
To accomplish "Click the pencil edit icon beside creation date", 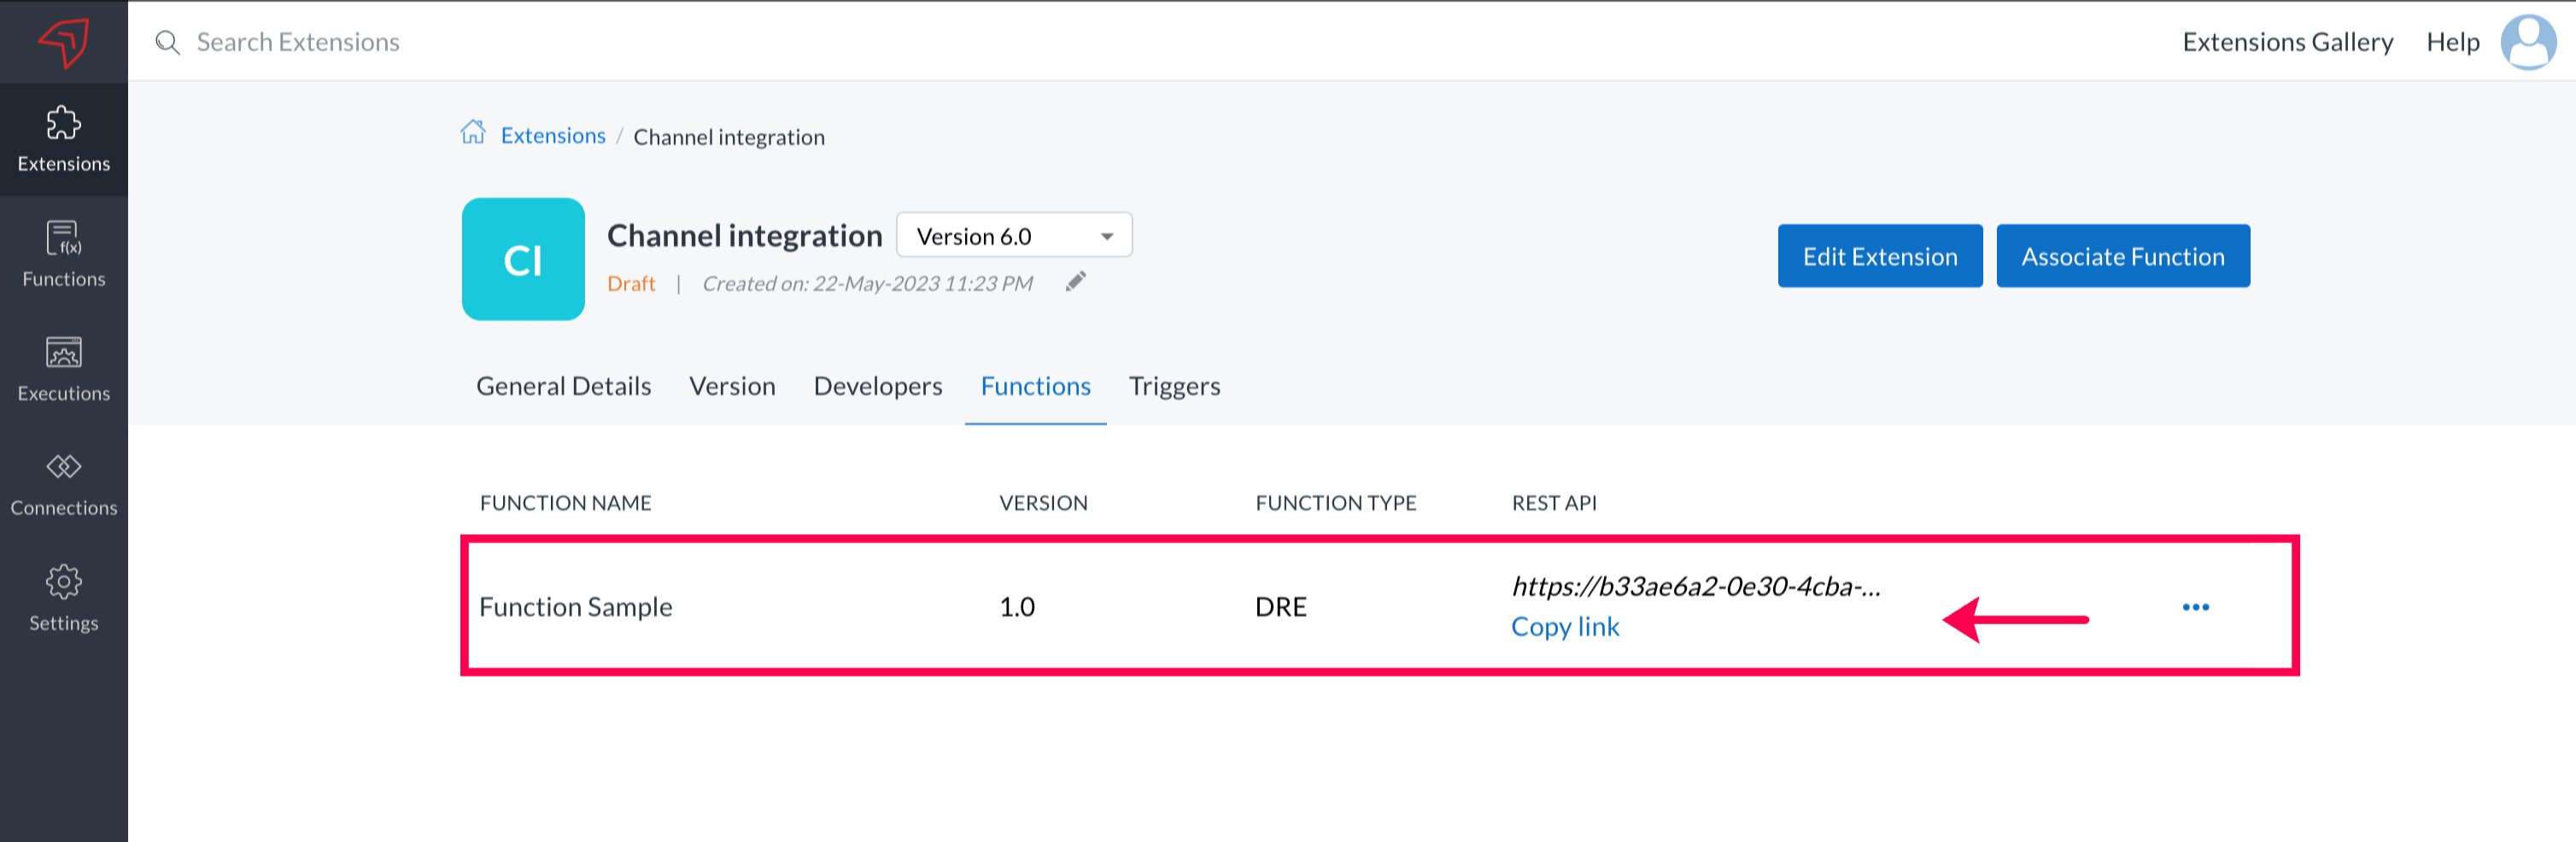I will point(1075,283).
